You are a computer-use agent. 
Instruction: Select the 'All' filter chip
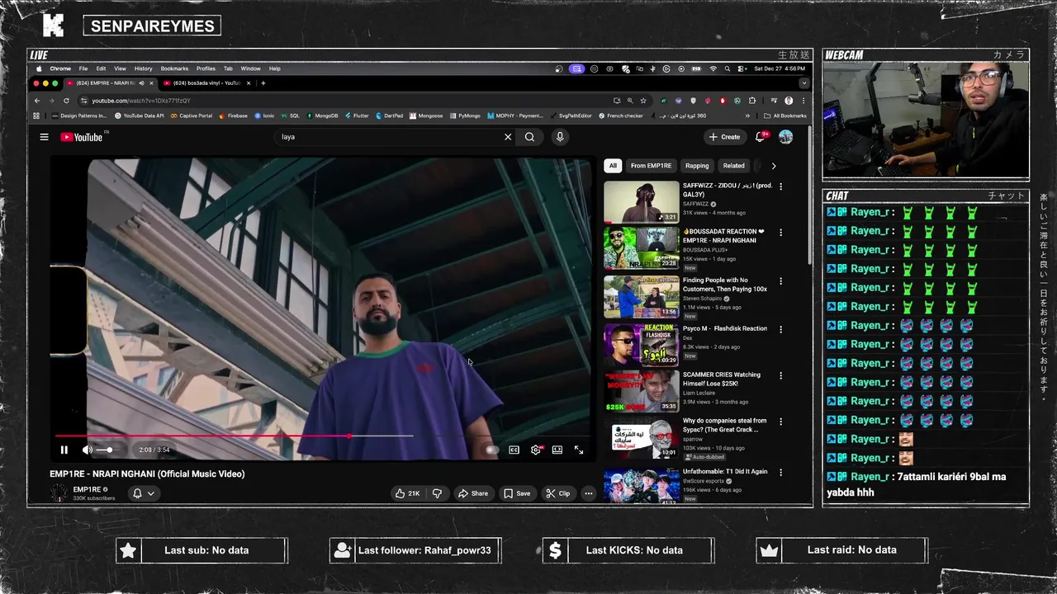(x=613, y=166)
